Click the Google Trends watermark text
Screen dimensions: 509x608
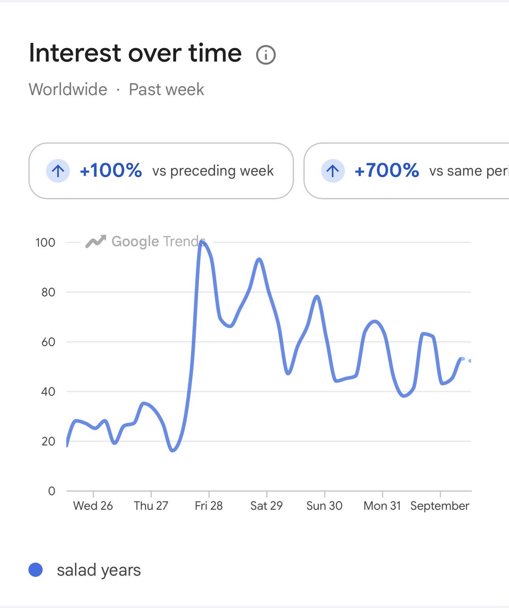pos(159,241)
